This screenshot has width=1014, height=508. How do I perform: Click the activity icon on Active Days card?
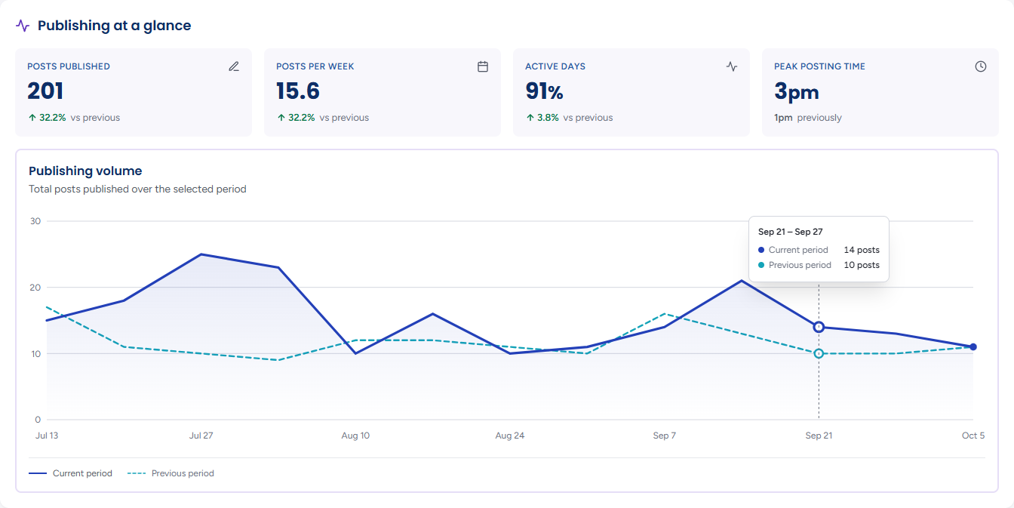click(x=732, y=66)
